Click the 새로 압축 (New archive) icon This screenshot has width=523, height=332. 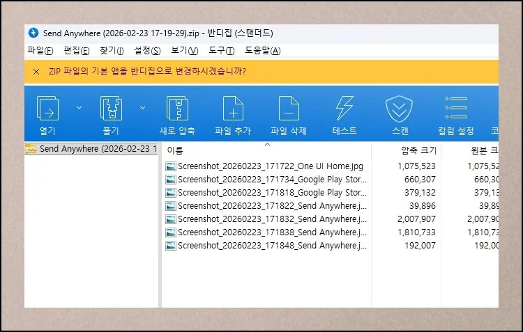[x=177, y=109]
